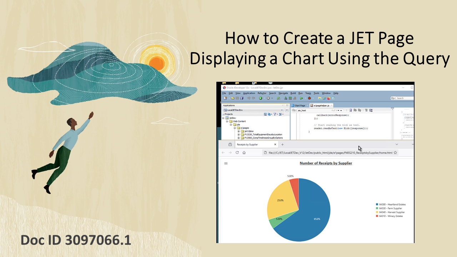Click the Undo icon in JDeveloper toolbar
457x257 pixels.
click(x=248, y=98)
